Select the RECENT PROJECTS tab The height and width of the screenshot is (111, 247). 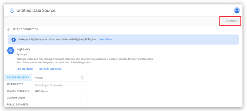(18, 77)
